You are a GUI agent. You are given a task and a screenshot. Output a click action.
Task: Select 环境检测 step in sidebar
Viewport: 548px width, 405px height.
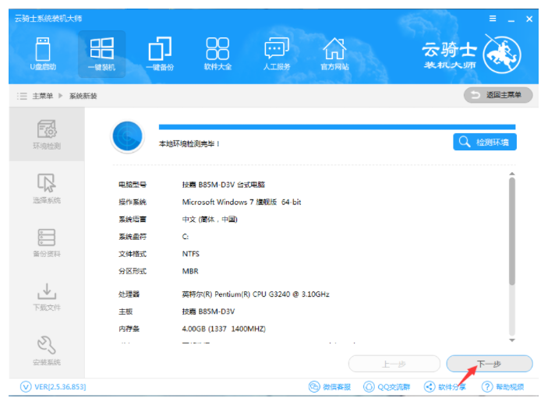47,136
